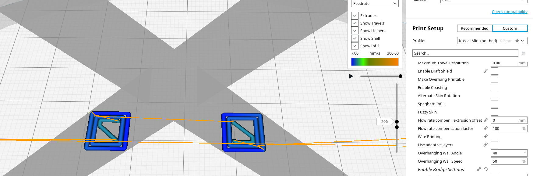
Task: Enable Draft Shield checkbox
Action: (495, 71)
